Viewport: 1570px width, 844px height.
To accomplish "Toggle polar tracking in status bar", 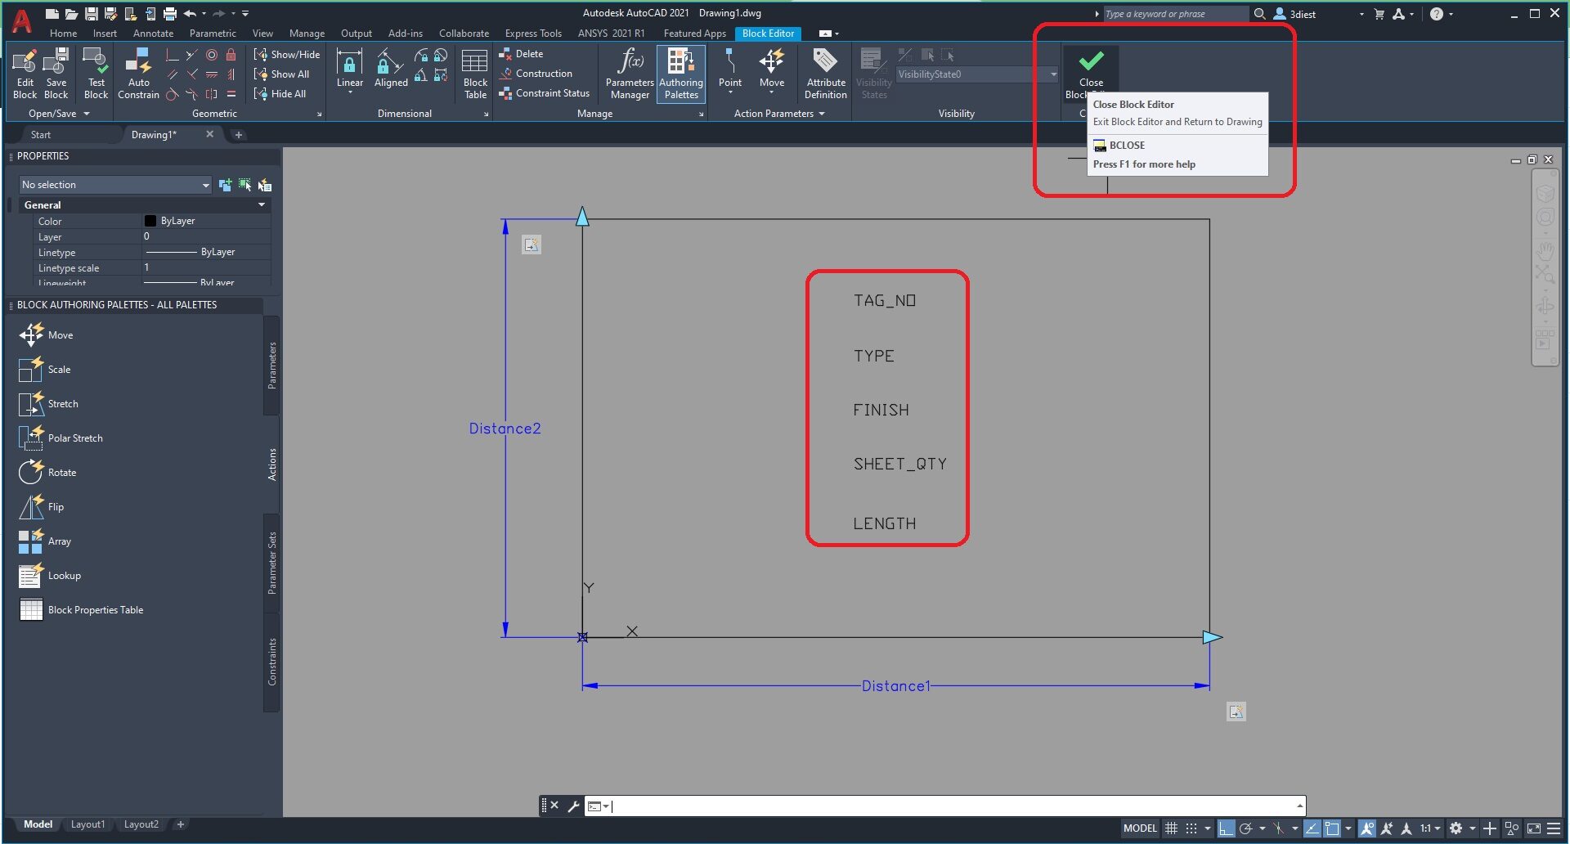I will tap(1245, 828).
